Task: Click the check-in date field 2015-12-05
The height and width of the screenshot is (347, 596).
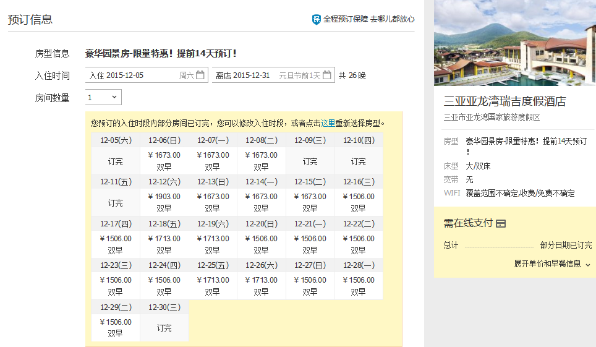Action: (x=133, y=75)
